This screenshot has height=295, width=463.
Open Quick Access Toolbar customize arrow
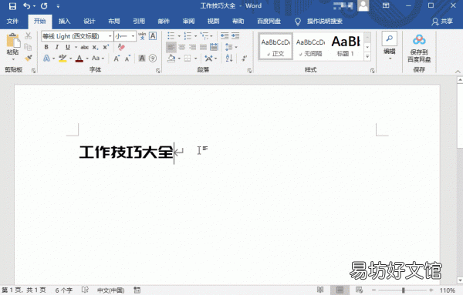[58, 6]
